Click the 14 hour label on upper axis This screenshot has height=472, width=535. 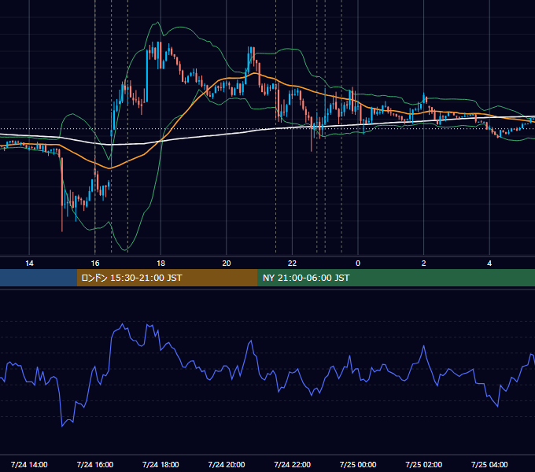tap(29, 264)
